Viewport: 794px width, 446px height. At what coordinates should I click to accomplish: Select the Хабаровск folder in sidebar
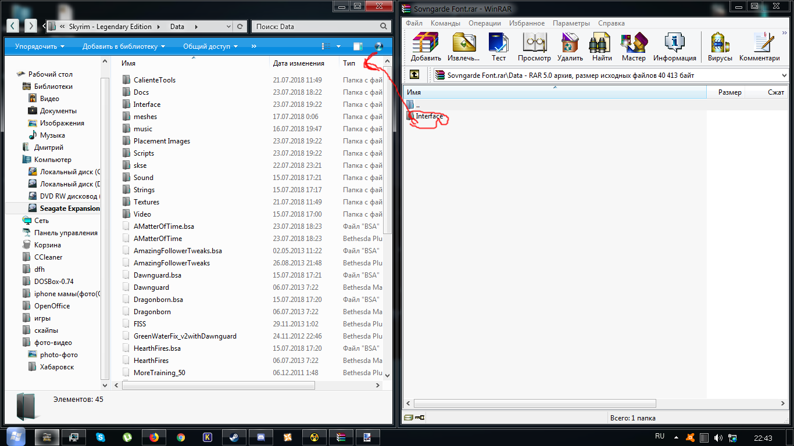(51, 367)
